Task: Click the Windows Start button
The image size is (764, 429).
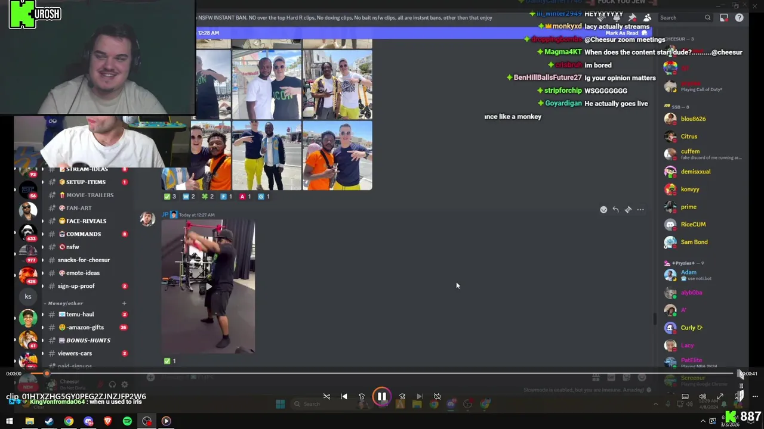Action: point(10,421)
